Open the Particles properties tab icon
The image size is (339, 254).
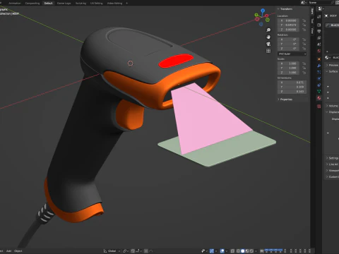point(319,72)
